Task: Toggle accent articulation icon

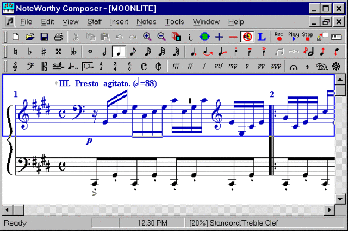Action: (x=264, y=52)
